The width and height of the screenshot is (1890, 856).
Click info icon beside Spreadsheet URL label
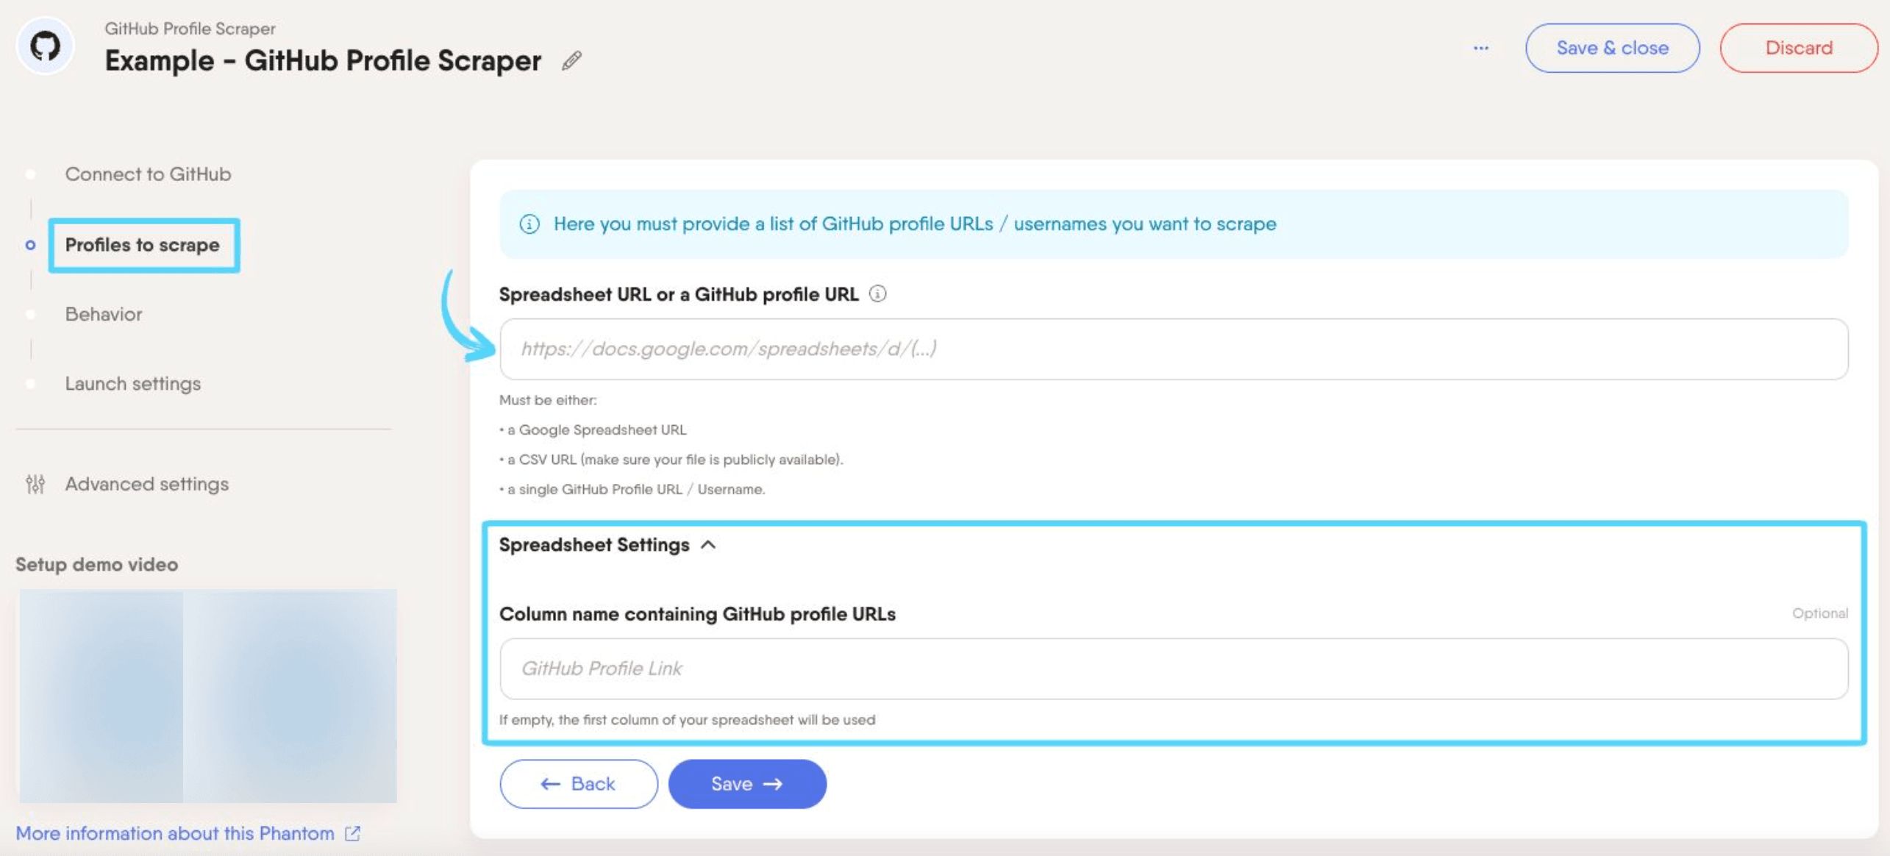coord(877,294)
